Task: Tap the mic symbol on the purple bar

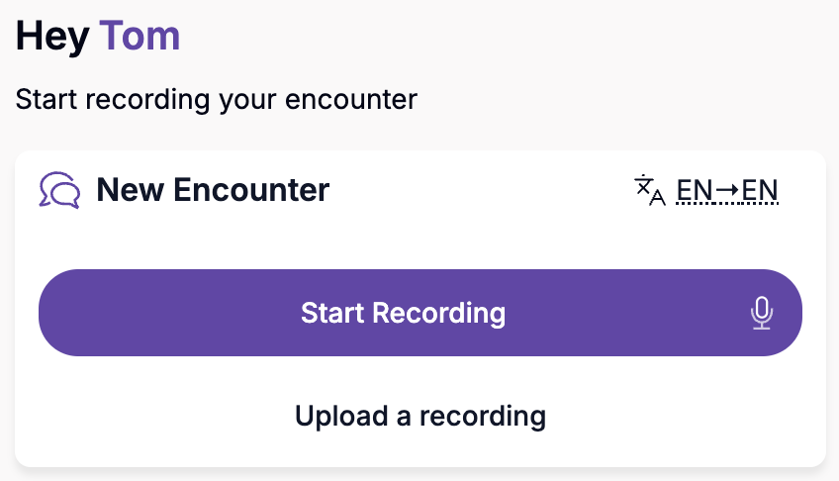Action: [760, 314]
